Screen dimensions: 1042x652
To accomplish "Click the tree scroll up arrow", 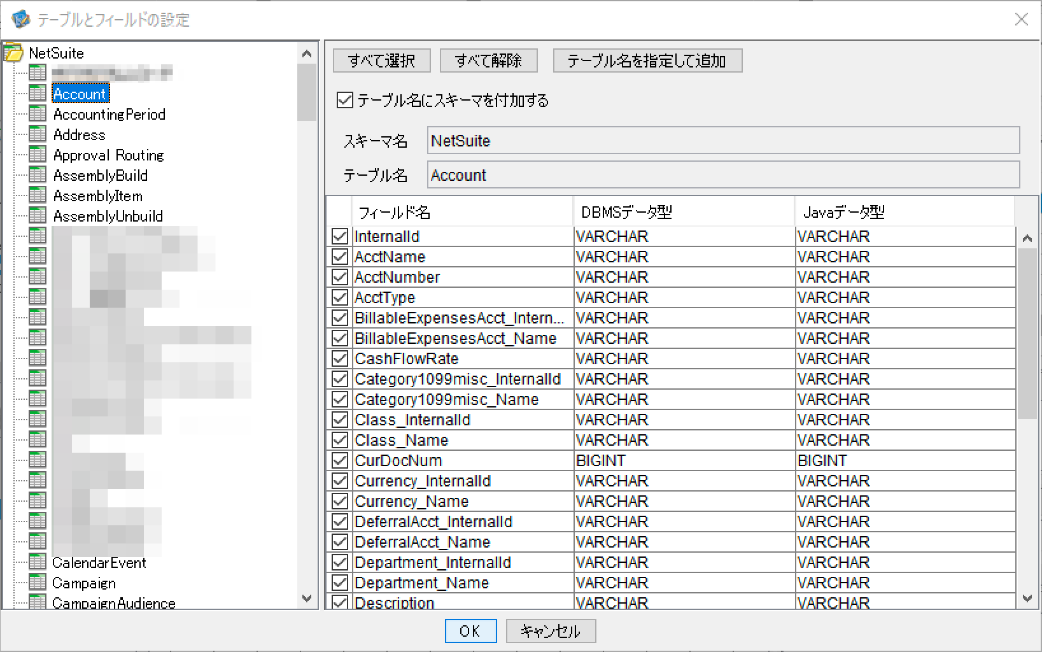I will (307, 53).
